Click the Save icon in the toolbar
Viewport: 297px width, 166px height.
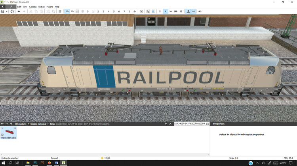[x=2, y=11]
